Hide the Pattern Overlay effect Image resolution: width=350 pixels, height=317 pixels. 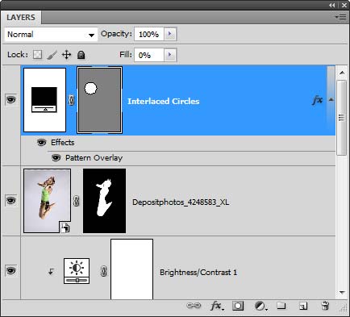pyautogui.click(x=56, y=157)
